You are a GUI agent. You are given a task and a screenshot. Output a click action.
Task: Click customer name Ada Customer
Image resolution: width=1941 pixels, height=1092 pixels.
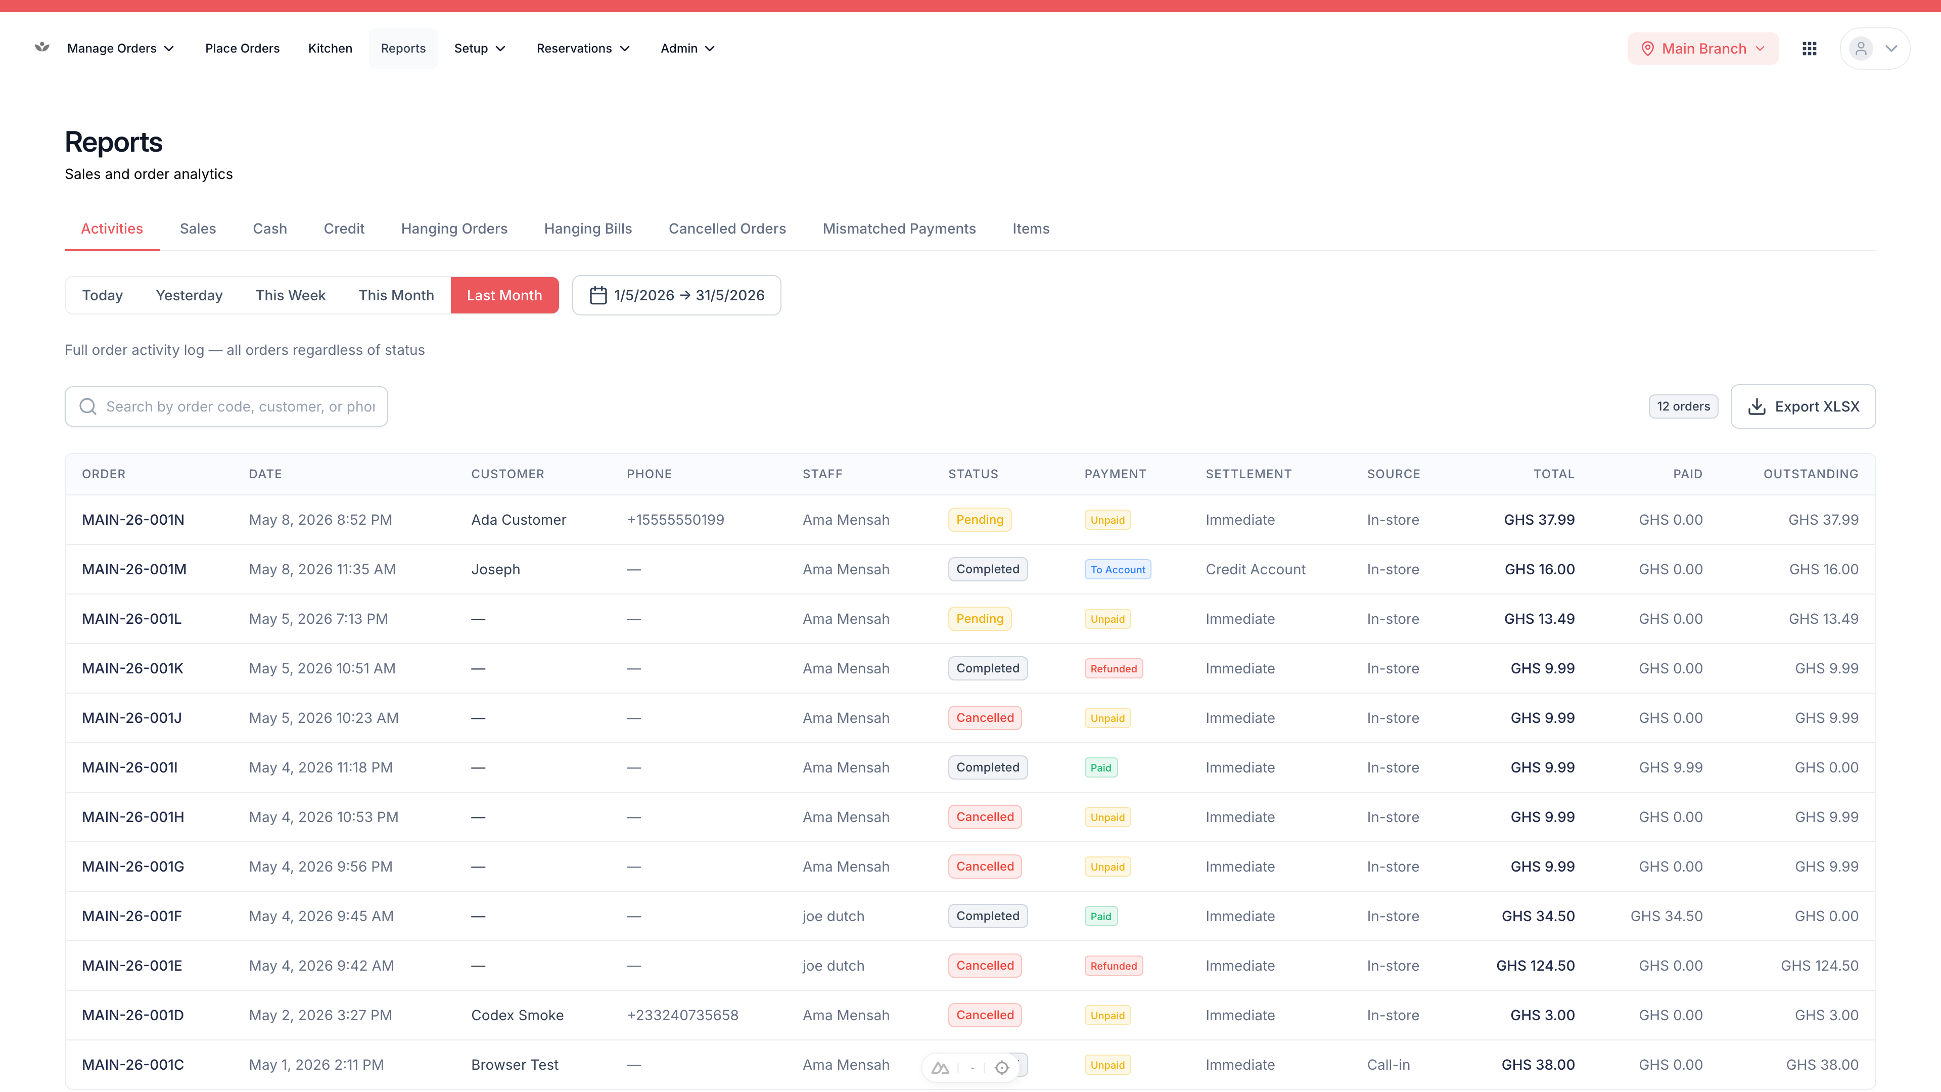coord(519,520)
